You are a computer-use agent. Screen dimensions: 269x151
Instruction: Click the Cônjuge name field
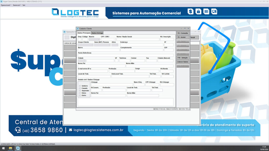tap(112, 85)
